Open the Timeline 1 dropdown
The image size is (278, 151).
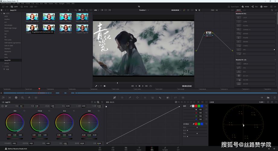pos(144,10)
